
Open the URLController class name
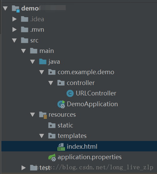tap(96, 93)
